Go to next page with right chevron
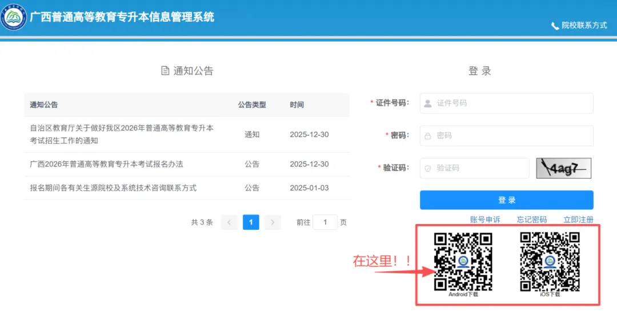The height and width of the screenshot is (329, 617). click(x=273, y=222)
